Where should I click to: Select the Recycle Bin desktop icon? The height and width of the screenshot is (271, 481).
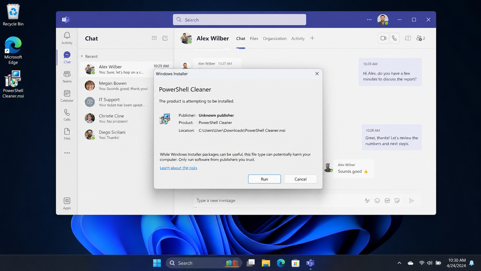(x=13, y=15)
